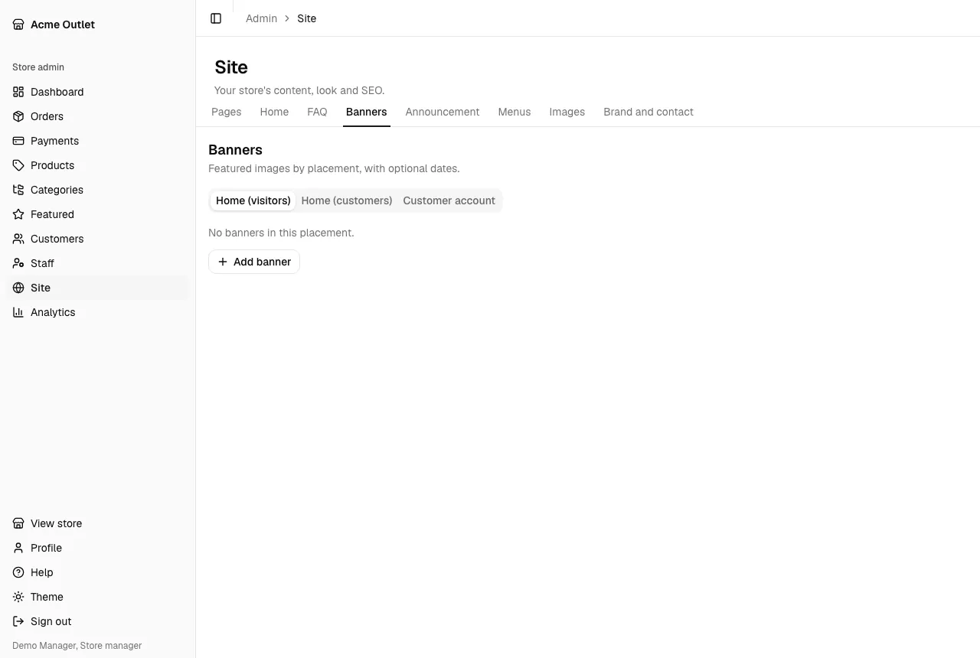Go to the FAQ tab
Image resolution: width=980 pixels, height=658 pixels.
317,112
